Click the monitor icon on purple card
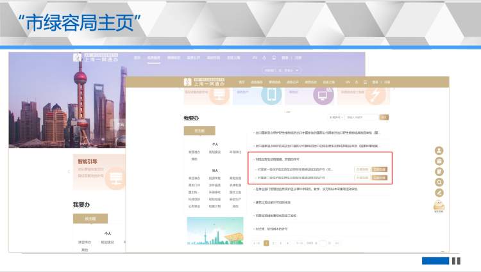 [324, 95]
